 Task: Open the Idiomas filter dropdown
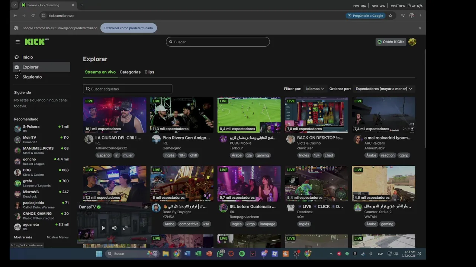tap(315, 89)
